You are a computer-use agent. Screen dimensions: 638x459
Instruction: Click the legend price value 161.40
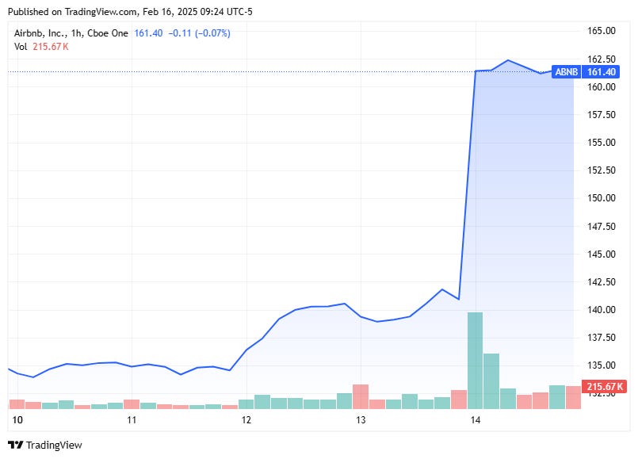coord(148,33)
